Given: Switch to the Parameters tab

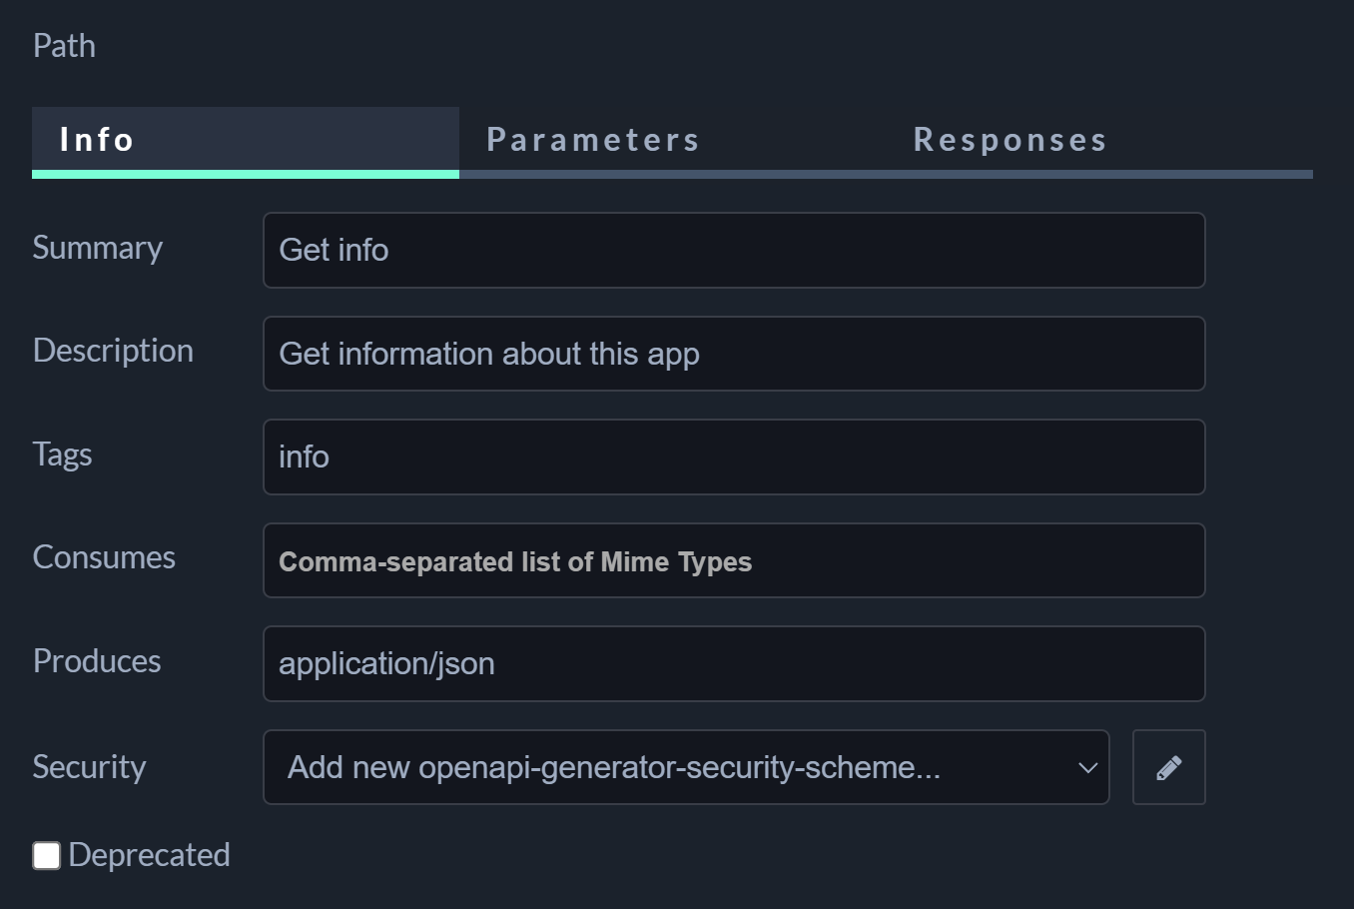Looking at the screenshot, I should click(x=593, y=140).
